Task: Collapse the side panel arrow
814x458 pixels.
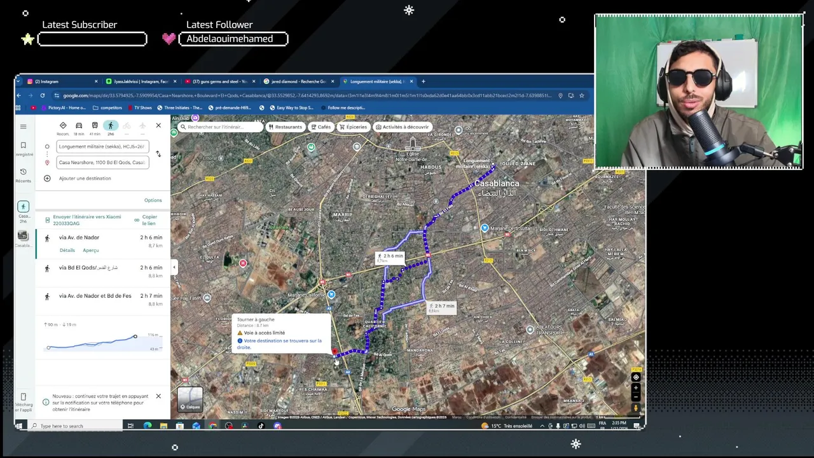Action: point(174,268)
